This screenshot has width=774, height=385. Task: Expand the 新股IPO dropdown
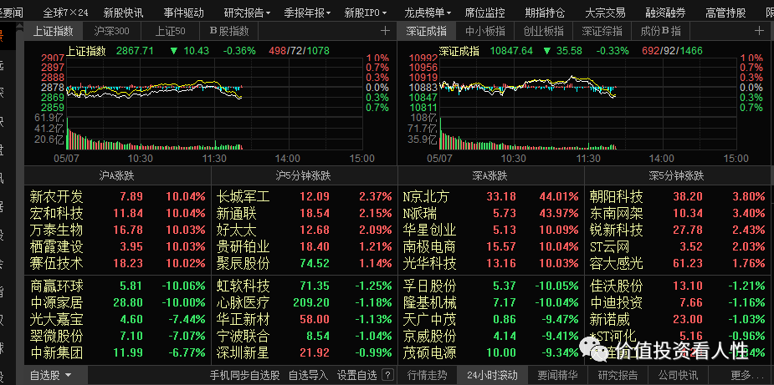366,13
